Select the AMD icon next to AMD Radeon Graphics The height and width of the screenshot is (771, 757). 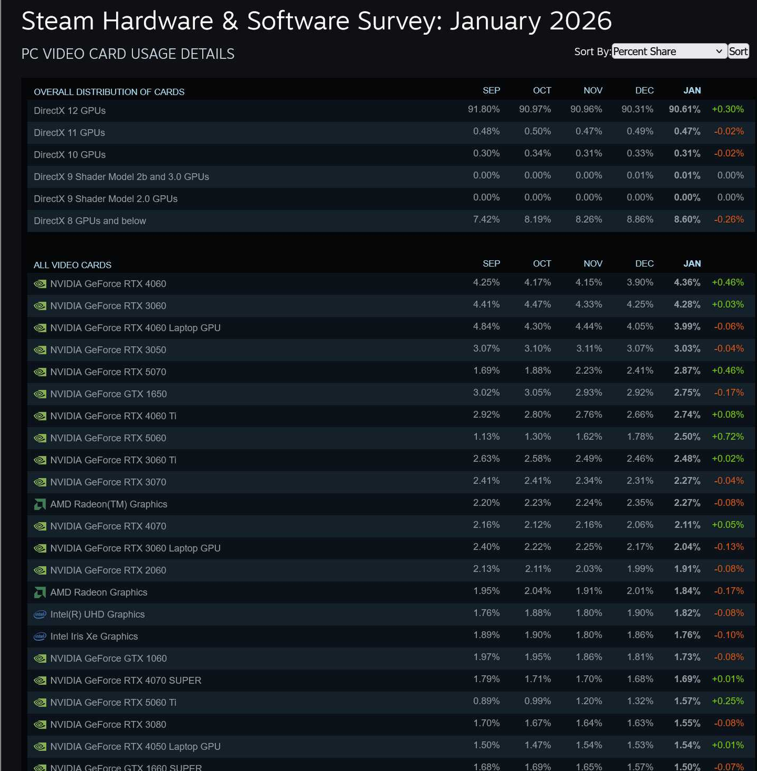(40, 592)
